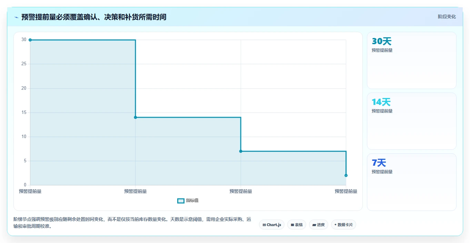Select the chart title 预警提前量必须覆盖确认、决策和补货所需时间
Viewport: 470px width, 243px height.
coord(94,17)
